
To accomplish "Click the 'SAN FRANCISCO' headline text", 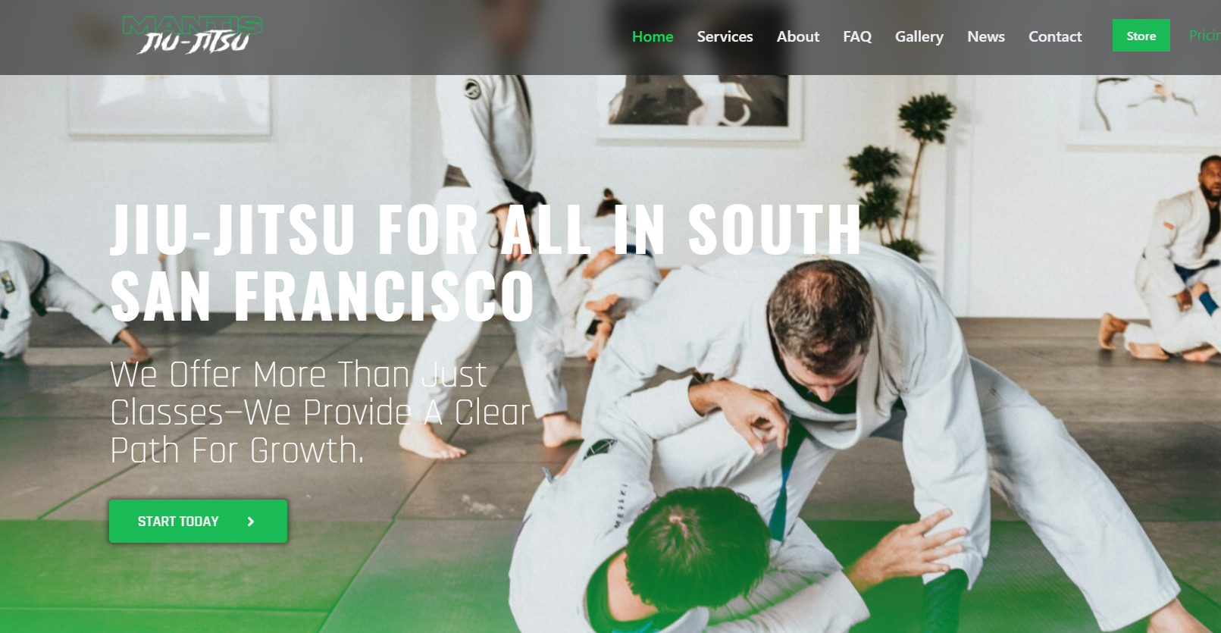I will 323,296.
